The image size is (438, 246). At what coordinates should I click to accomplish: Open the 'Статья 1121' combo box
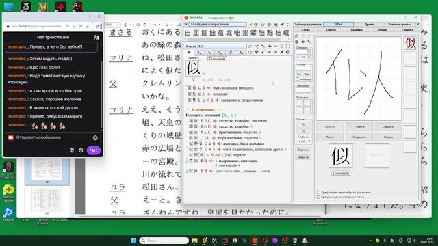[216, 46]
